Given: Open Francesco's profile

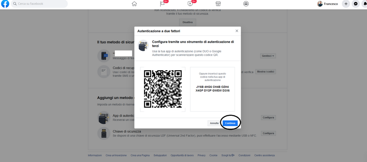Looking at the screenshot, I should (327, 4).
